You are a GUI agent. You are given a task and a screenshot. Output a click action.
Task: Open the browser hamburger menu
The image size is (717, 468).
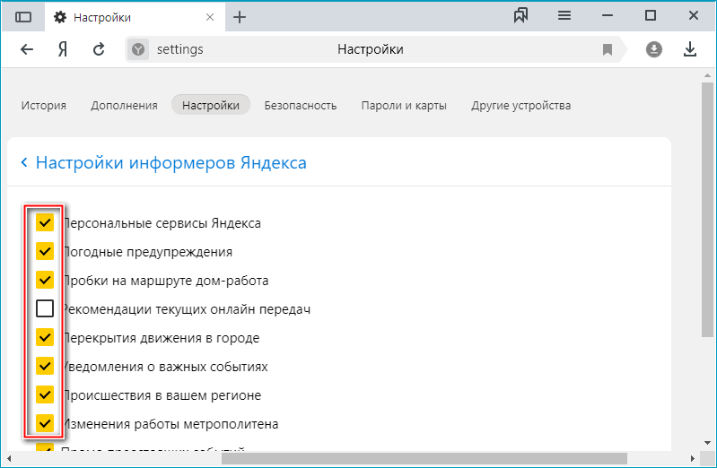tap(564, 16)
